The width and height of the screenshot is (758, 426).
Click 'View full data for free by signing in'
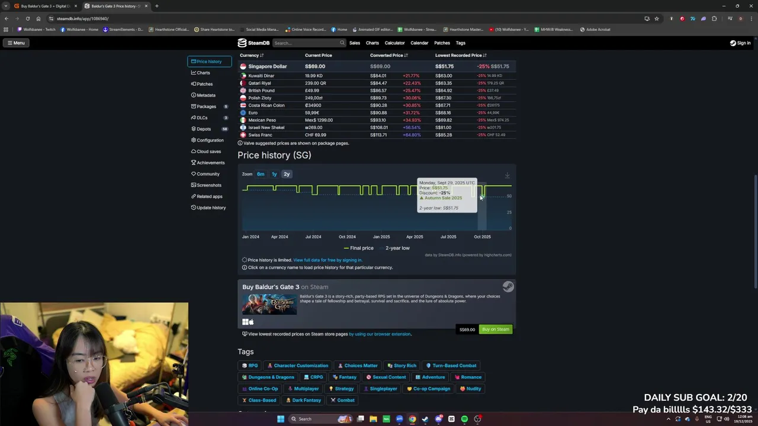click(x=327, y=260)
